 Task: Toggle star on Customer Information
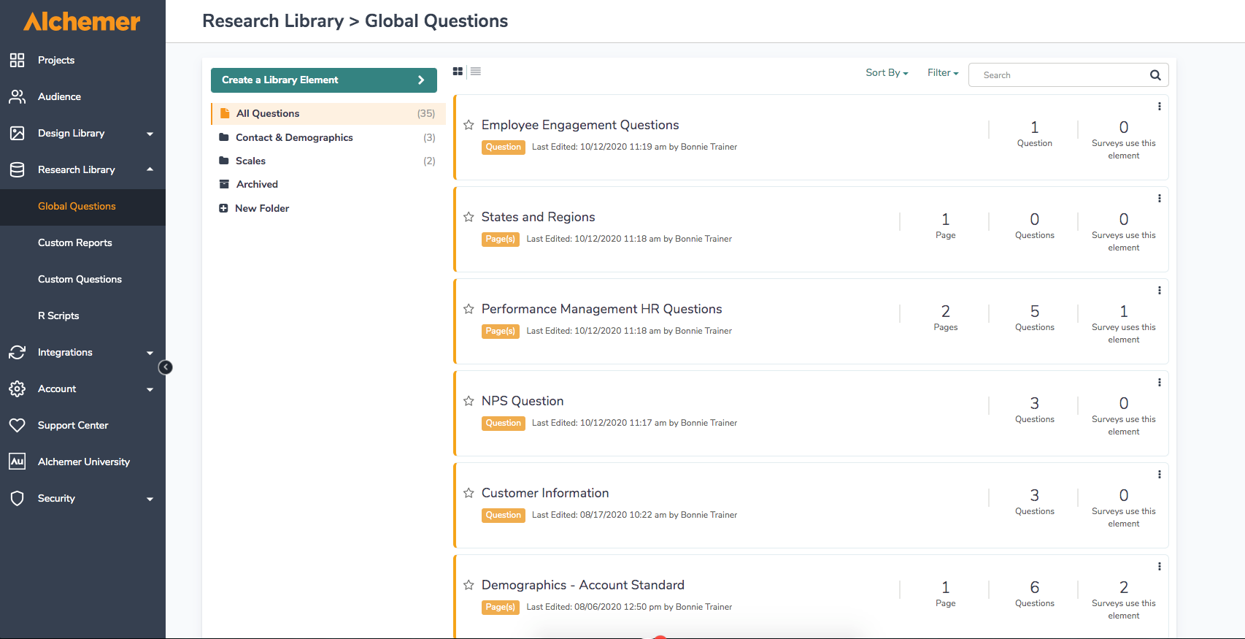(x=469, y=493)
